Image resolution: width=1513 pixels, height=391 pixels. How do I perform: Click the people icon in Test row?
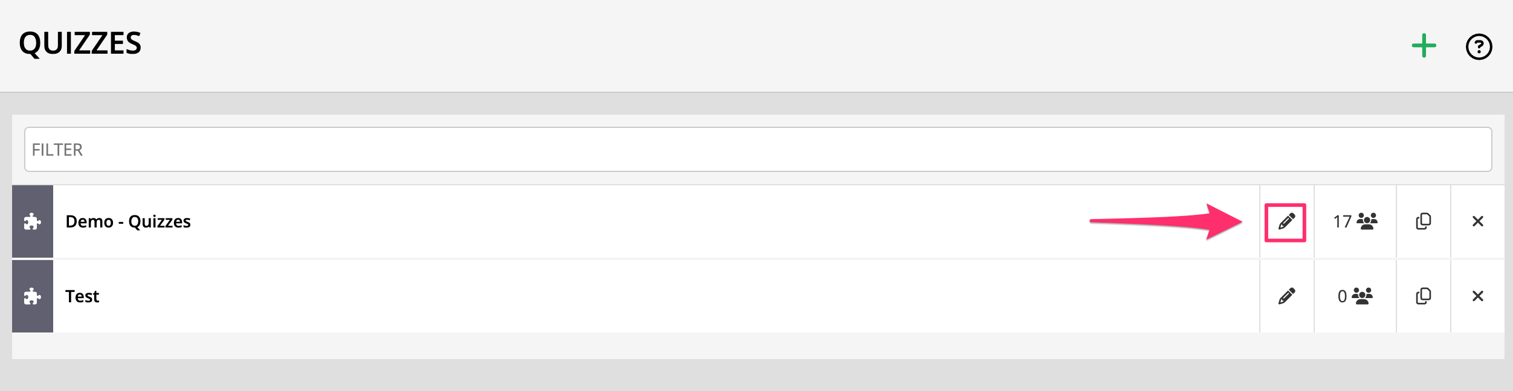[1363, 296]
